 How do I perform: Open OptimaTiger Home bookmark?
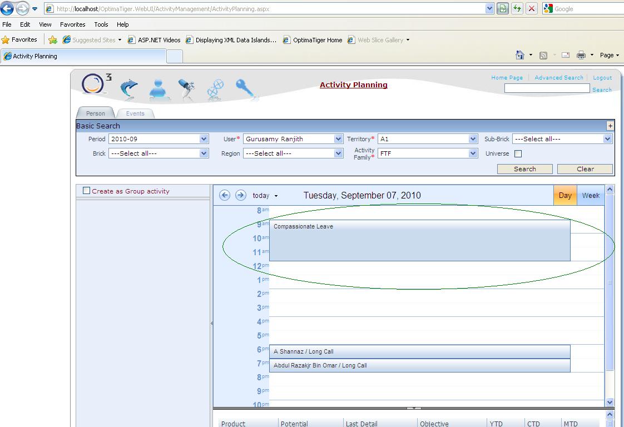tap(313, 40)
